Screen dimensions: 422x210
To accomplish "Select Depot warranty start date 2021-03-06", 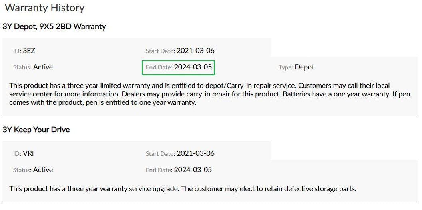I will pyautogui.click(x=195, y=51).
